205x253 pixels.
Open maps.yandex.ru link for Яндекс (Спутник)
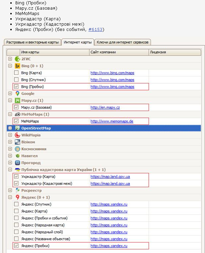[109, 204]
